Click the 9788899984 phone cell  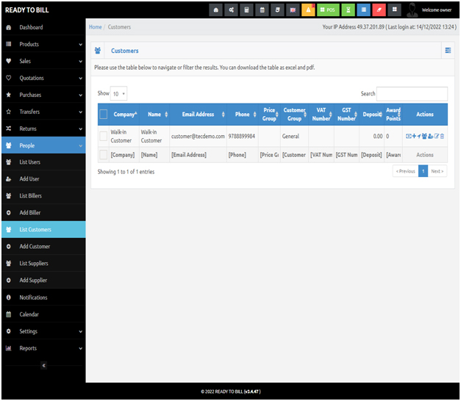(242, 137)
